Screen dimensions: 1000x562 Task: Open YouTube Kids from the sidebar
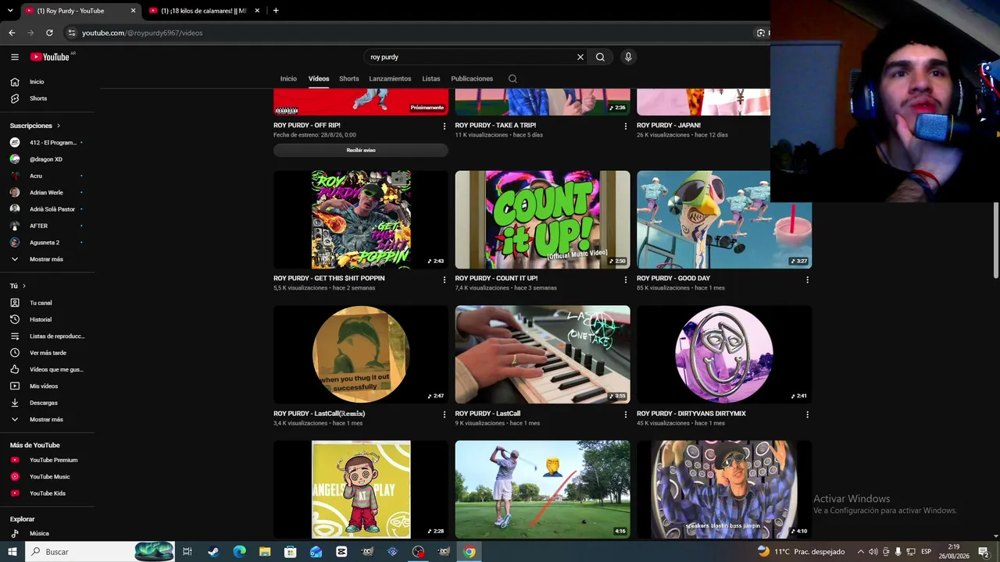pos(47,493)
